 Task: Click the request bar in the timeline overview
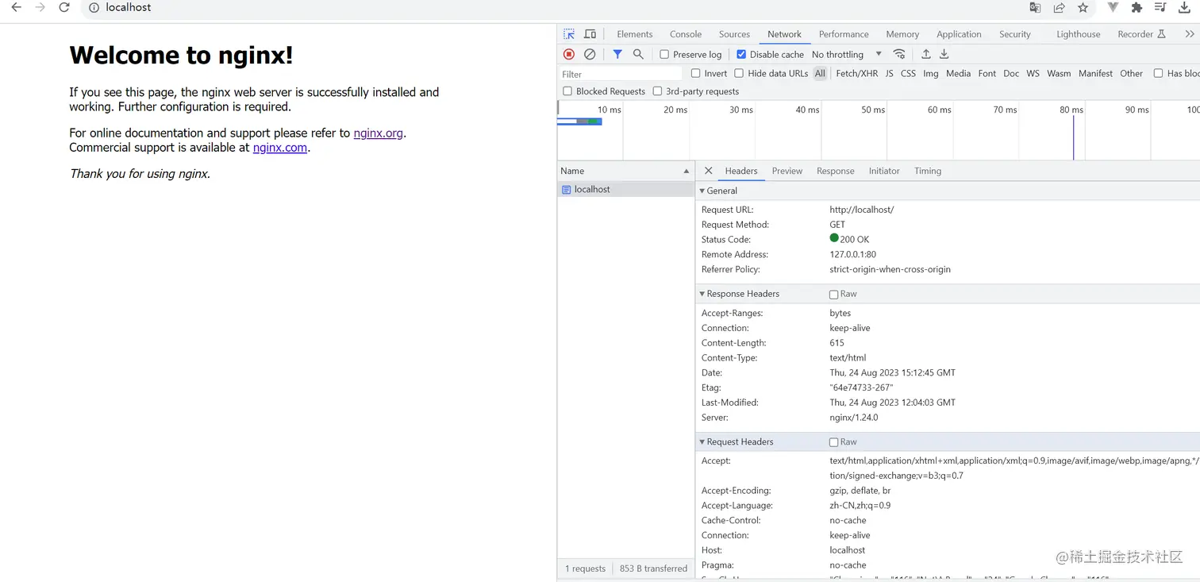tap(580, 121)
